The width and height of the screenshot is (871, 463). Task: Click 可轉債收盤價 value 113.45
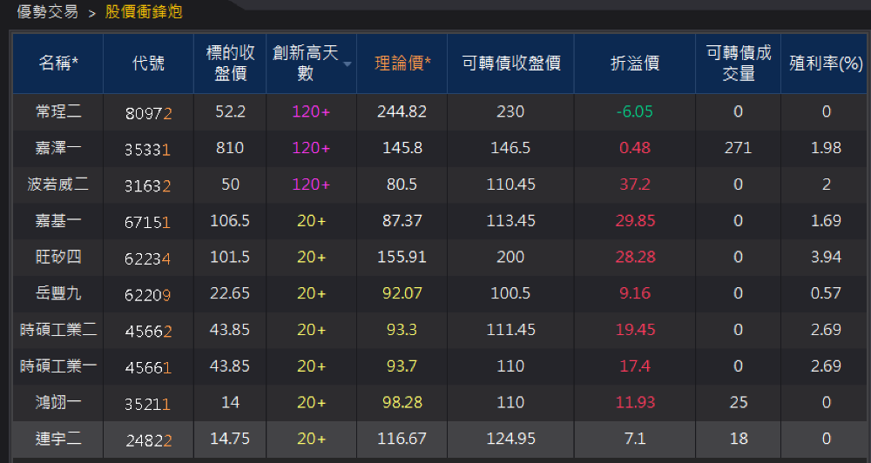pos(511,220)
